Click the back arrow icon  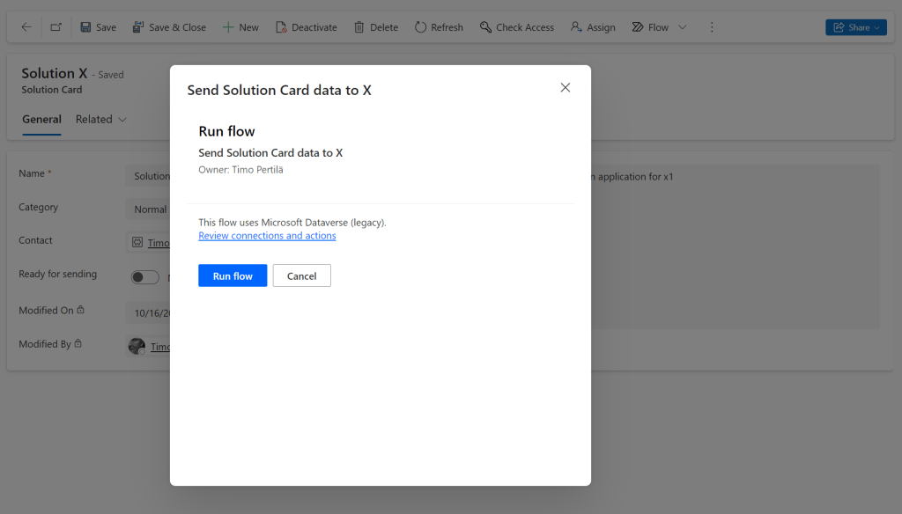(x=26, y=27)
